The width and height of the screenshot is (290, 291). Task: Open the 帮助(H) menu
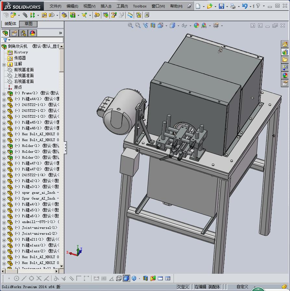click(x=176, y=6)
